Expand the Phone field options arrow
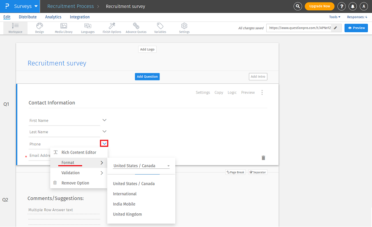This screenshot has height=227, width=372. click(105, 144)
